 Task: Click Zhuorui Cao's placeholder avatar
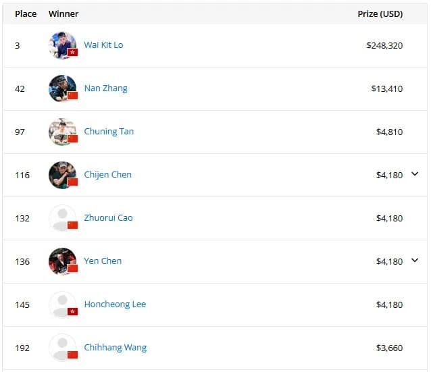[62, 218]
